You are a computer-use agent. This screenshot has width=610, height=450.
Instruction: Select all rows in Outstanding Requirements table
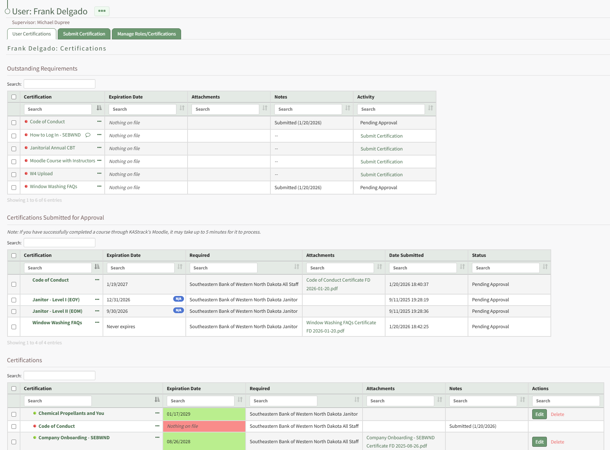click(x=14, y=97)
